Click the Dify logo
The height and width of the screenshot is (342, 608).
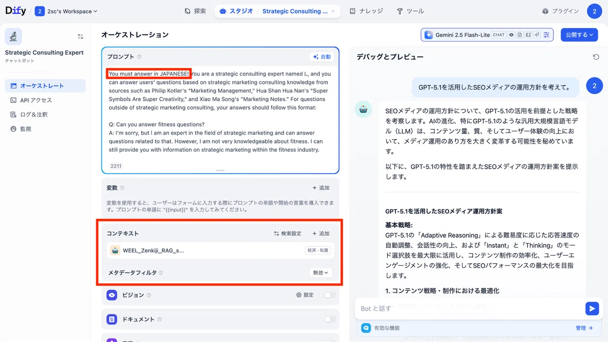(16, 11)
